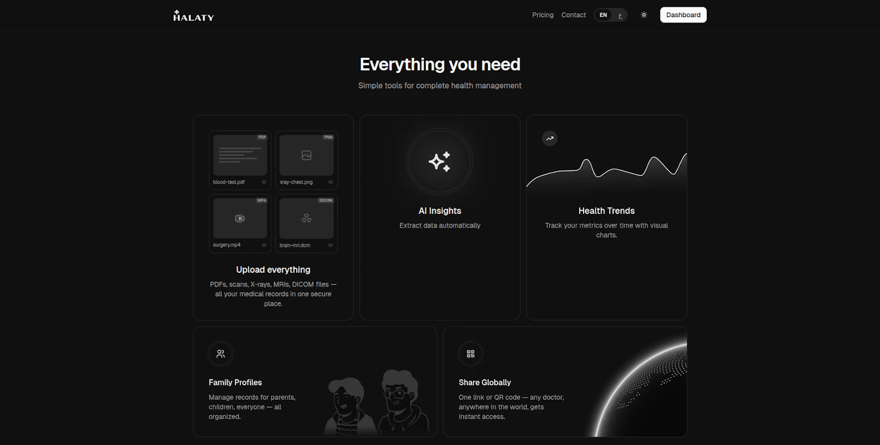
Task: Open the Dashboard
Action: pos(683,15)
